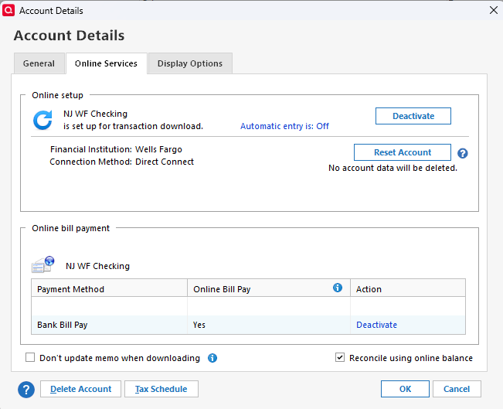Close the Account Details dialog window
The height and width of the screenshot is (409, 503).
[x=493, y=10]
